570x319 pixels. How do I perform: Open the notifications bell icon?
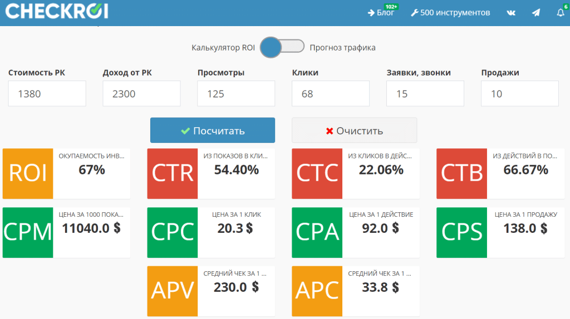click(x=560, y=13)
